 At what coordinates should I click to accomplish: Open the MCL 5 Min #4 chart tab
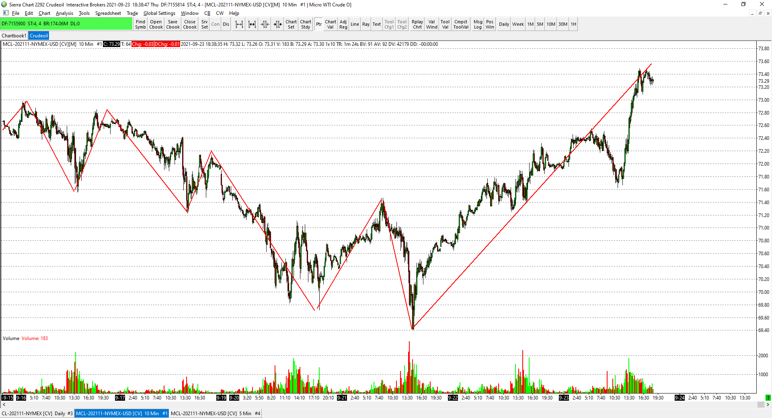[216, 414]
